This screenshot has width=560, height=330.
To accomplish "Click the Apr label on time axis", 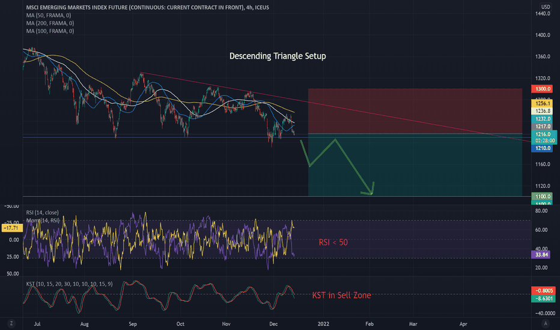I will click(x=463, y=324).
